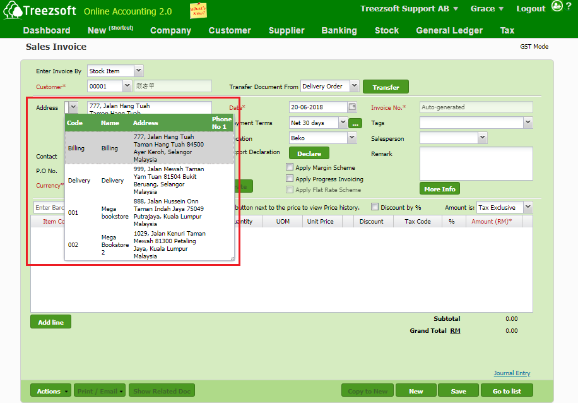Expand the Location Beko dropdown

click(352, 138)
